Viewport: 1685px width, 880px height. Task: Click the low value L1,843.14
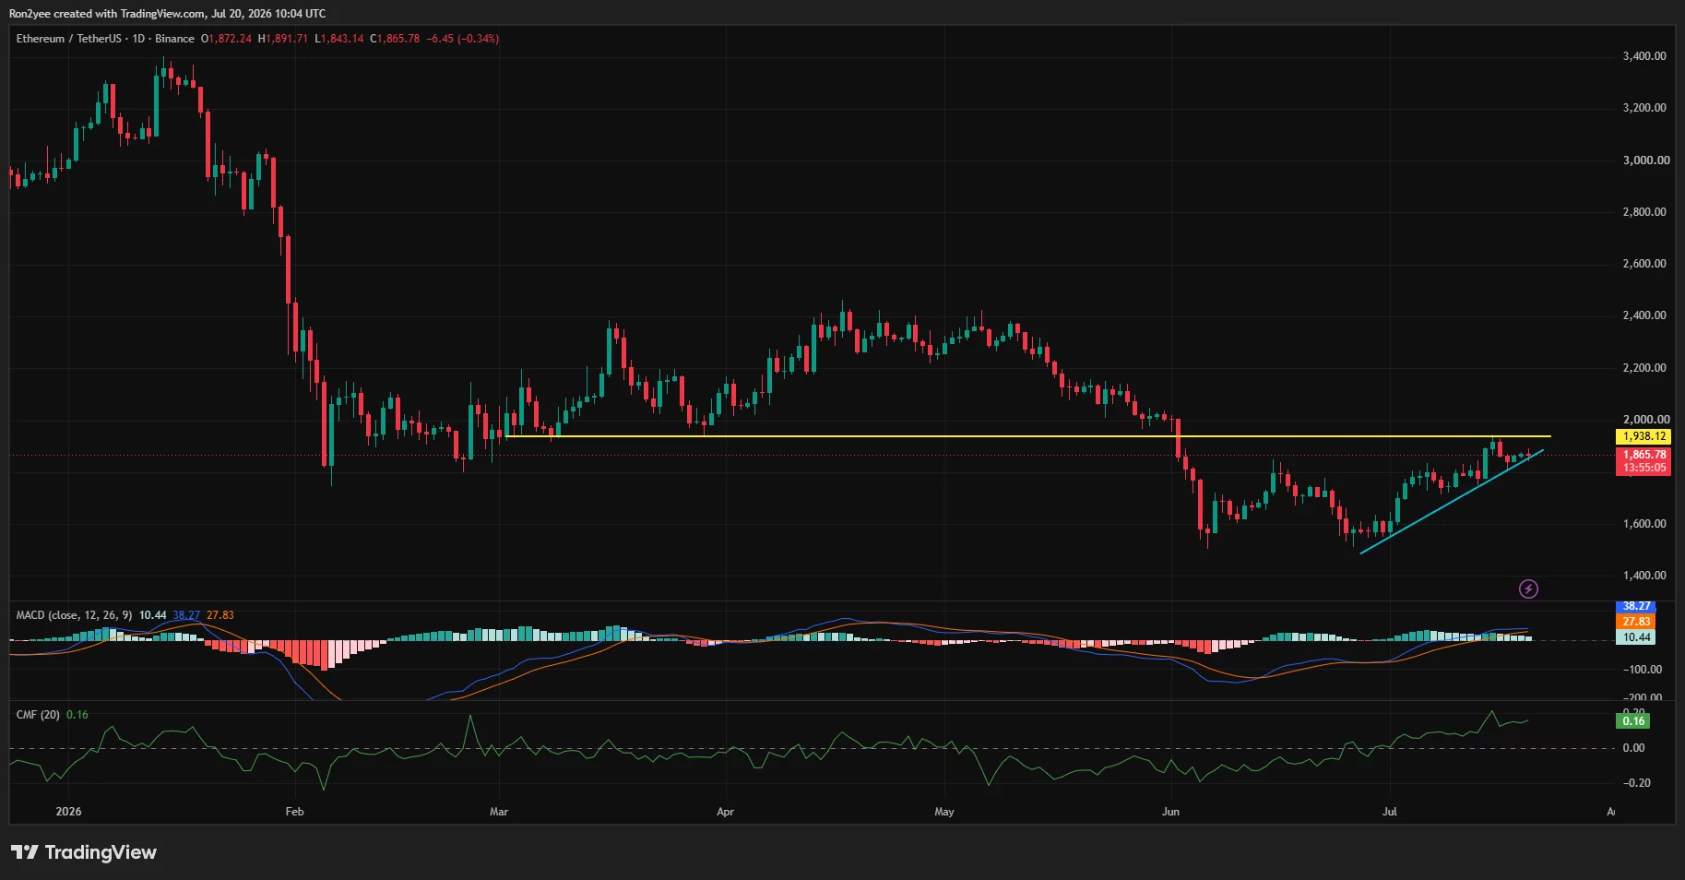tap(339, 39)
